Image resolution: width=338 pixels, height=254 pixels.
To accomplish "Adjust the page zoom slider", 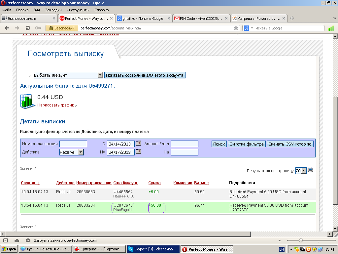I will (x=300, y=240).
